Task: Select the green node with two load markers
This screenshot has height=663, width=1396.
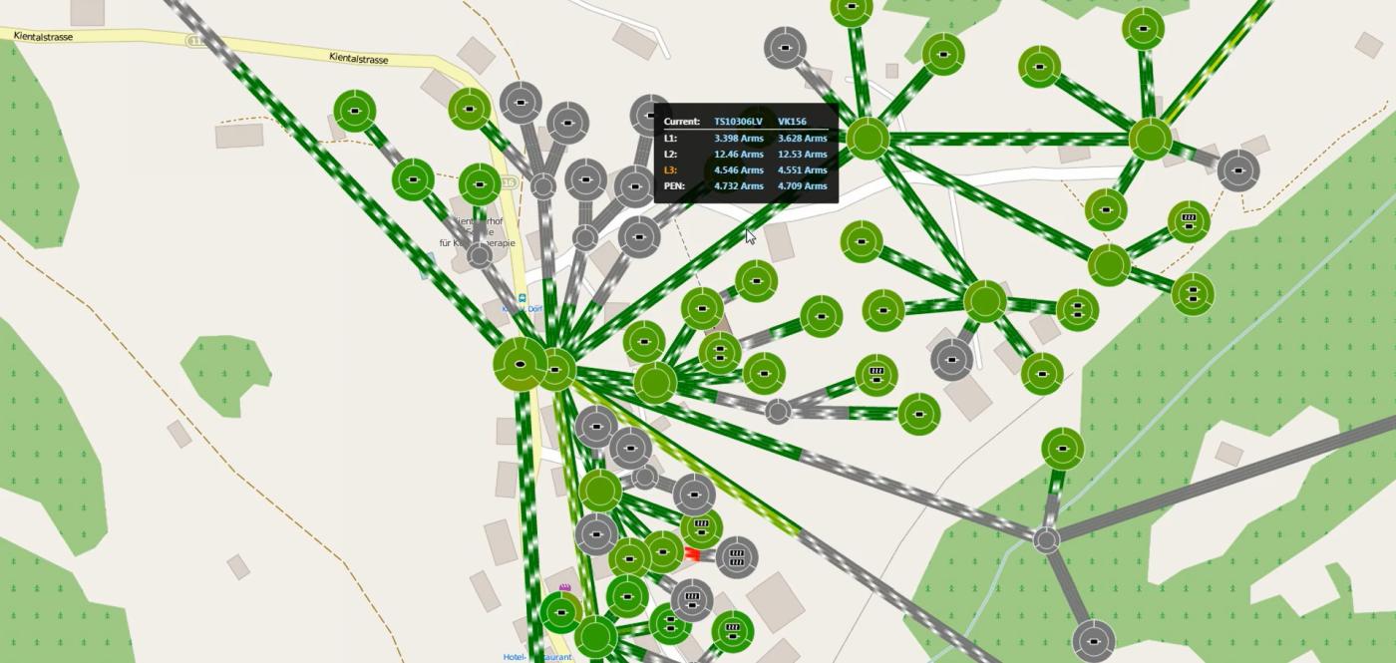Action: 1191,295
